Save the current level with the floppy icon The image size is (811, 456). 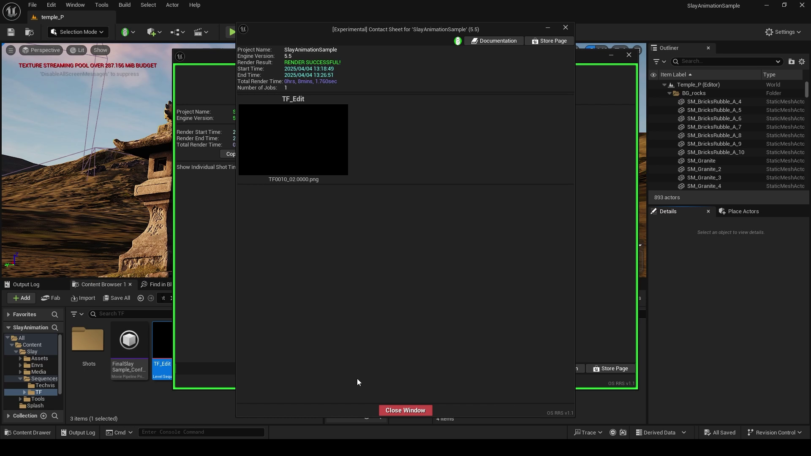coord(11,32)
